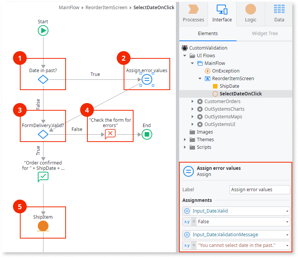Select the ShipDate variable in tree
This screenshot has width=298, height=258.
[229, 86]
